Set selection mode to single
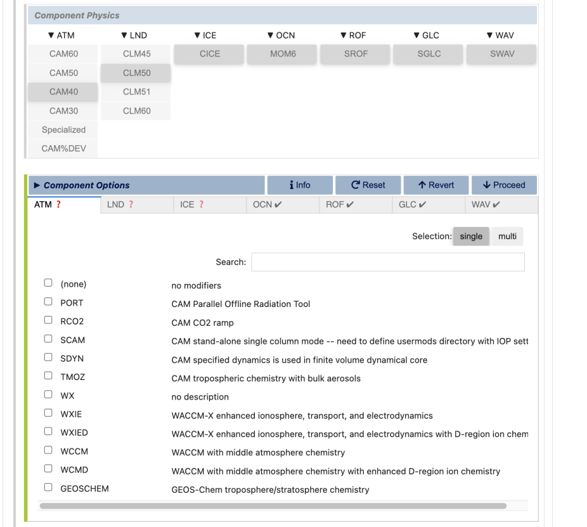This screenshot has width=587, height=527. [471, 237]
